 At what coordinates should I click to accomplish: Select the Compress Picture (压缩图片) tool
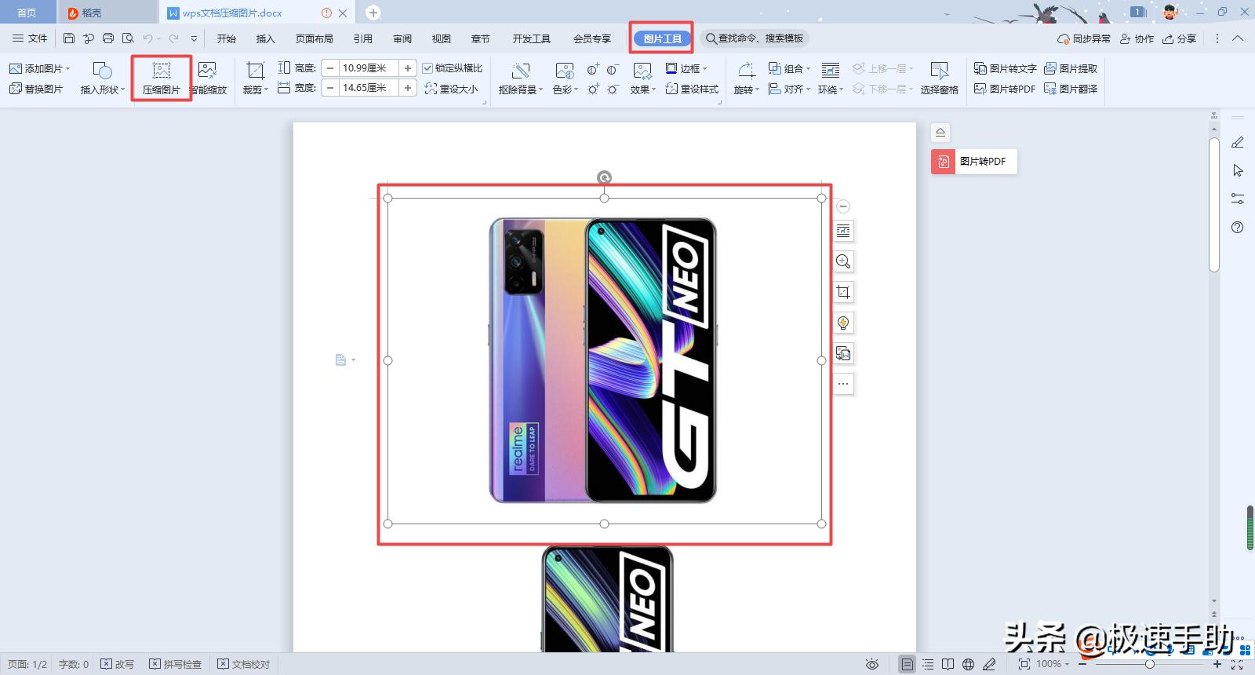click(162, 78)
